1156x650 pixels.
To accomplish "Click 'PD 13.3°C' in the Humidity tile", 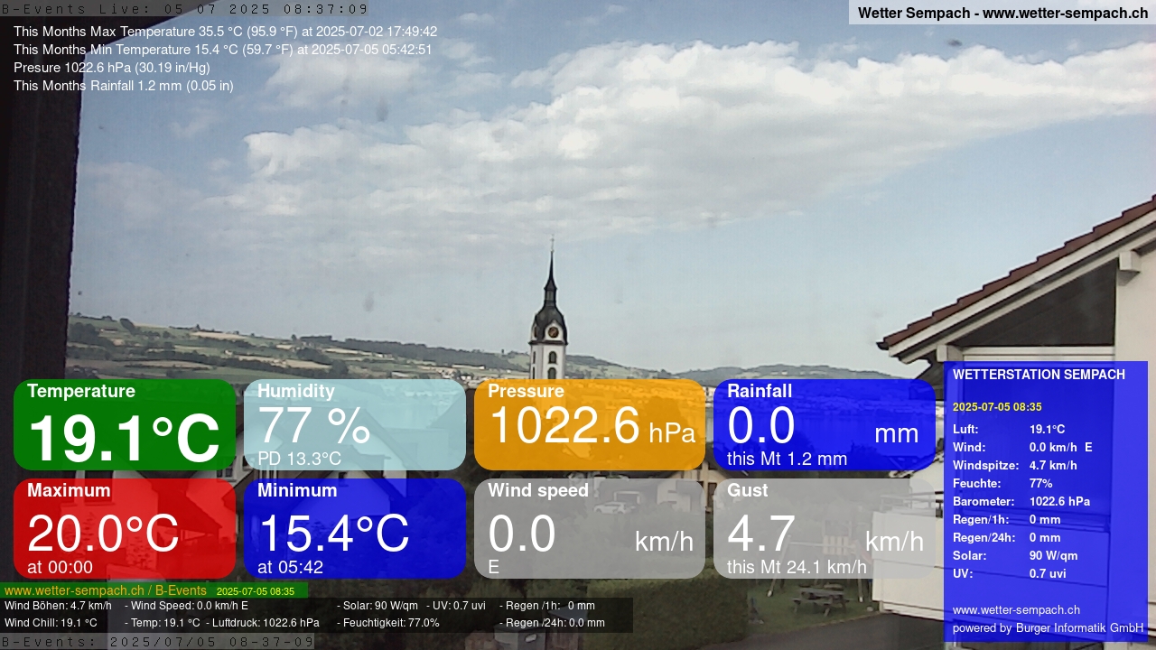I will coord(299,459).
